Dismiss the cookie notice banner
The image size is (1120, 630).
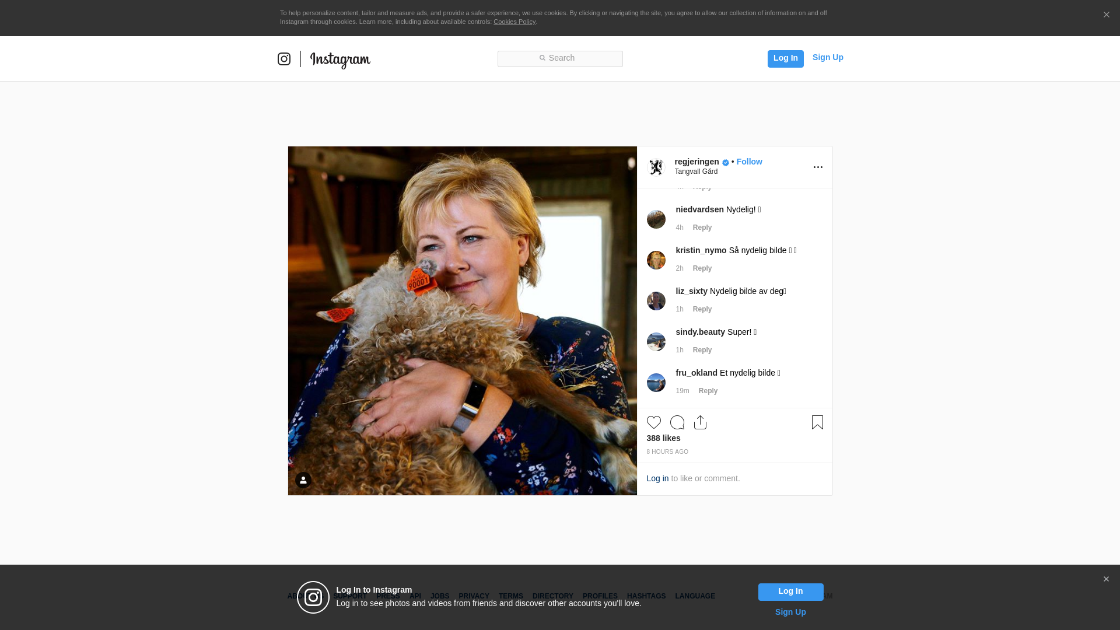[x=1106, y=15]
